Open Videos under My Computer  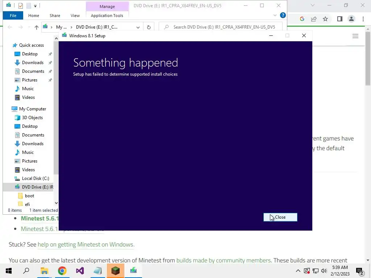pyautogui.click(x=28, y=170)
